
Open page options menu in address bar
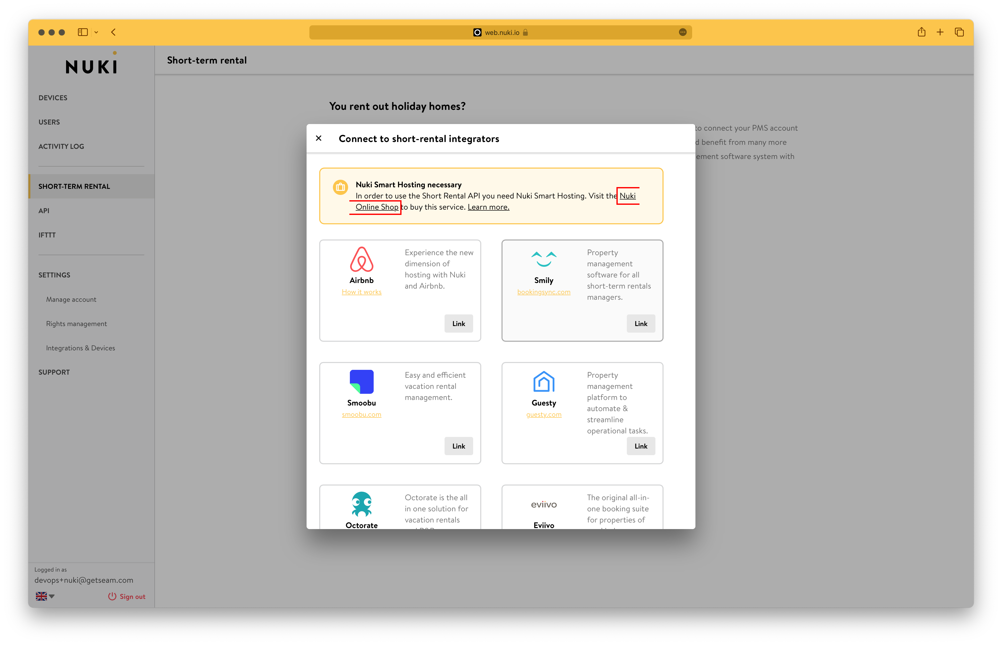pyautogui.click(x=682, y=32)
